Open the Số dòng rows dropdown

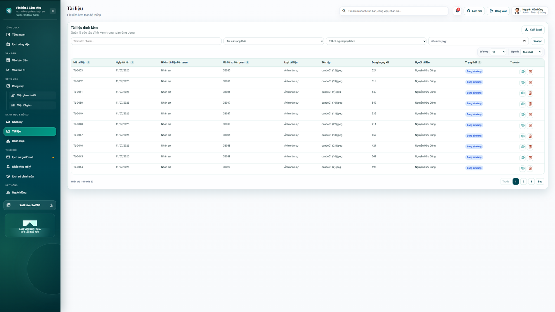(498, 52)
